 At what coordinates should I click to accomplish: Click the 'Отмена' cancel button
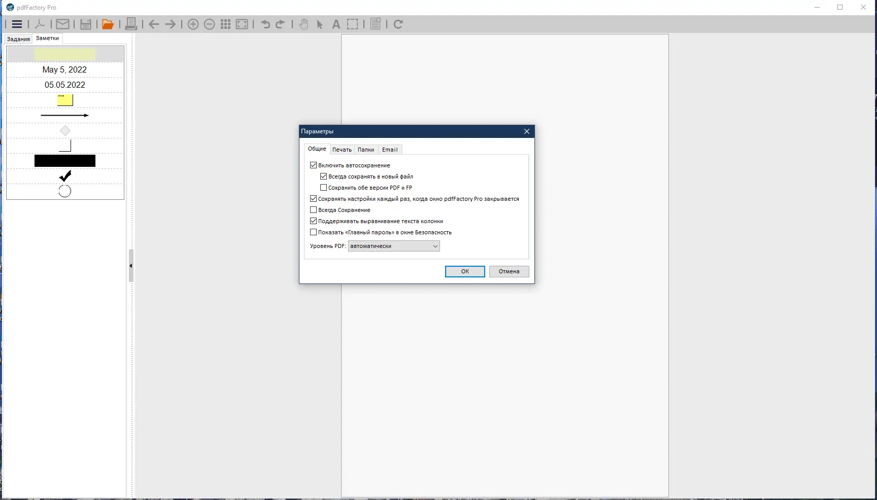tap(509, 271)
